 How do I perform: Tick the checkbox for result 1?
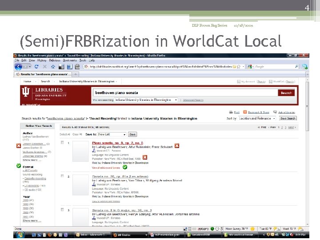point(62,143)
